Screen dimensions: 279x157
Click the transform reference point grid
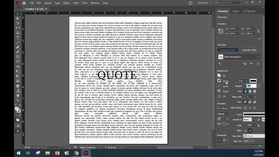click(221, 31)
